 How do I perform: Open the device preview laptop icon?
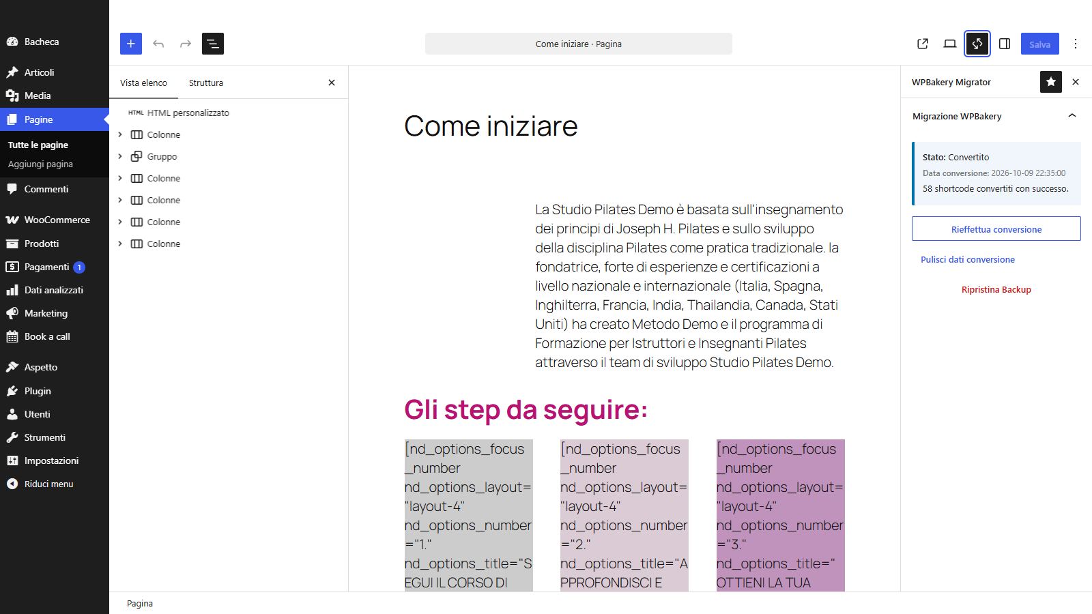click(x=950, y=44)
